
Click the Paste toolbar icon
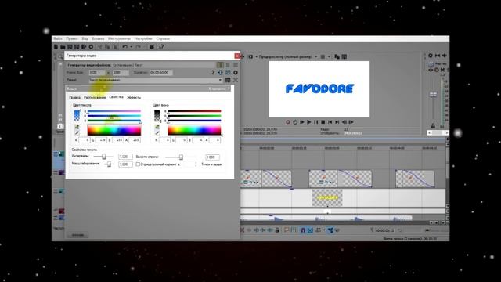114,47
